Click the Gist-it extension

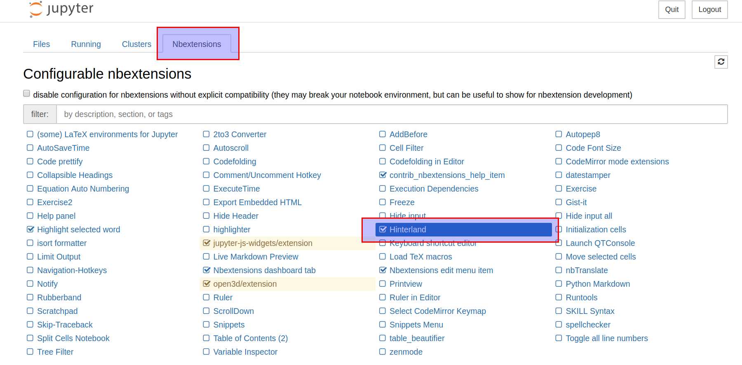[x=576, y=202]
